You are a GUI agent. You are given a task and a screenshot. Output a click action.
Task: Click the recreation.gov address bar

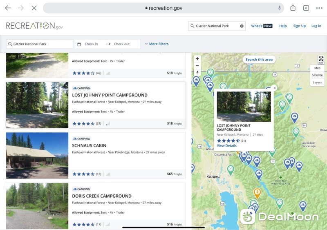pos(164,8)
